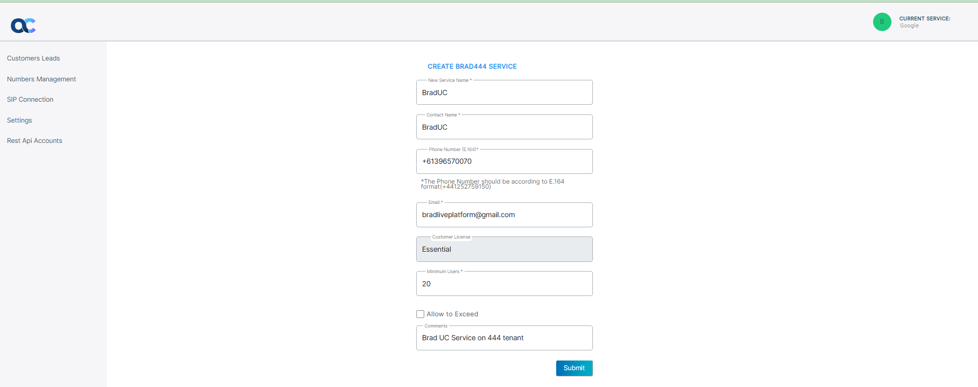Viewport: 978px width, 387px height.
Task: Open Rest Api Accounts
Action: (35, 141)
